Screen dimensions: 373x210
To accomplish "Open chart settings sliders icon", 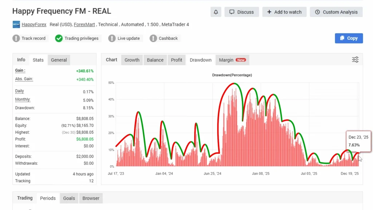I will click(x=355, y=60).
